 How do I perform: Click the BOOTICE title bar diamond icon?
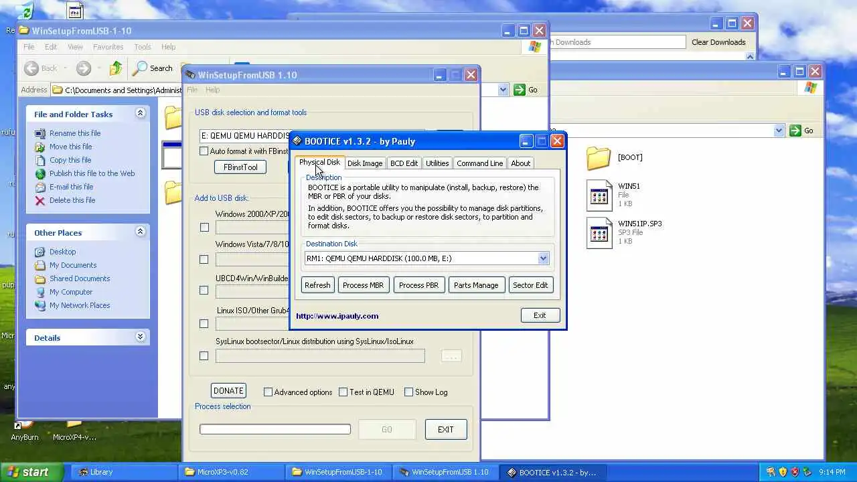(x=297, y=141)
